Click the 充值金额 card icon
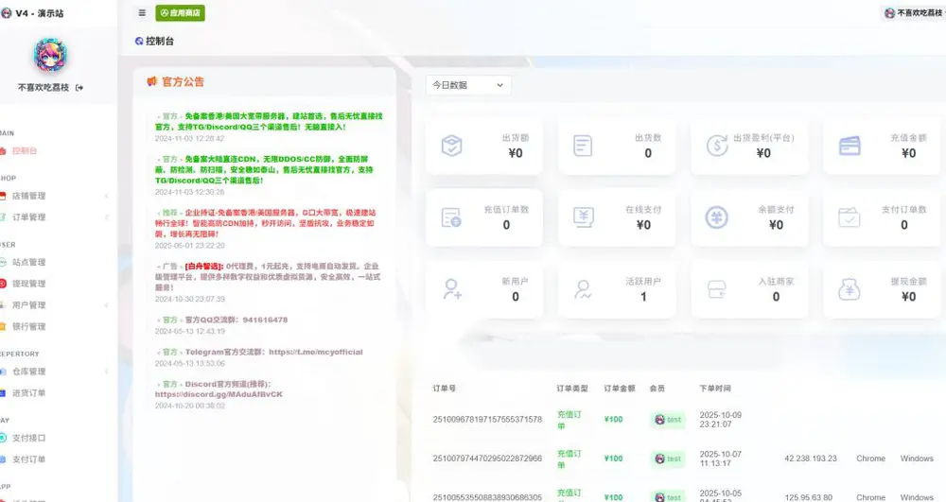The height and width of the screenshot is (502, 946). 850,146
